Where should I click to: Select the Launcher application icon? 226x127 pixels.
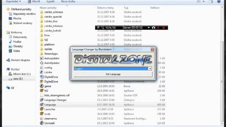click(x=42, y=109)
